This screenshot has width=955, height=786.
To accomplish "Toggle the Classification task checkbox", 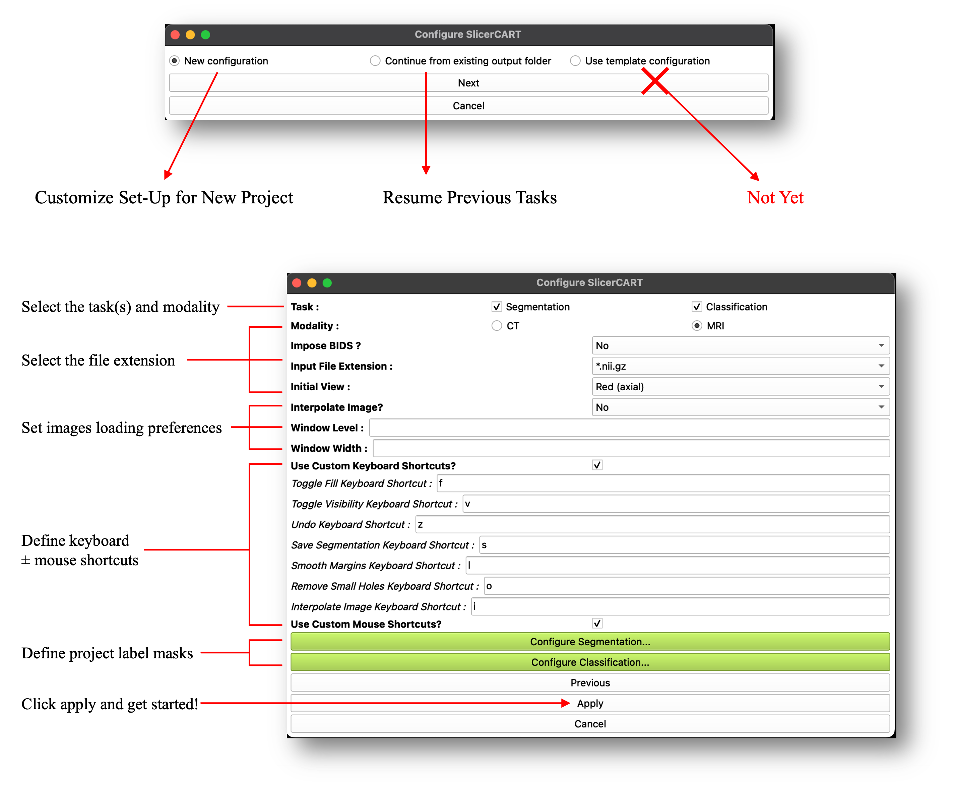I will tap(697, 307).
